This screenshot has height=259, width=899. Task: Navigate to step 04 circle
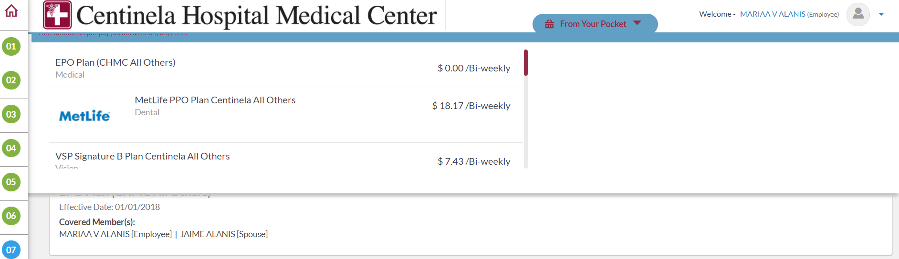(11, 148)
